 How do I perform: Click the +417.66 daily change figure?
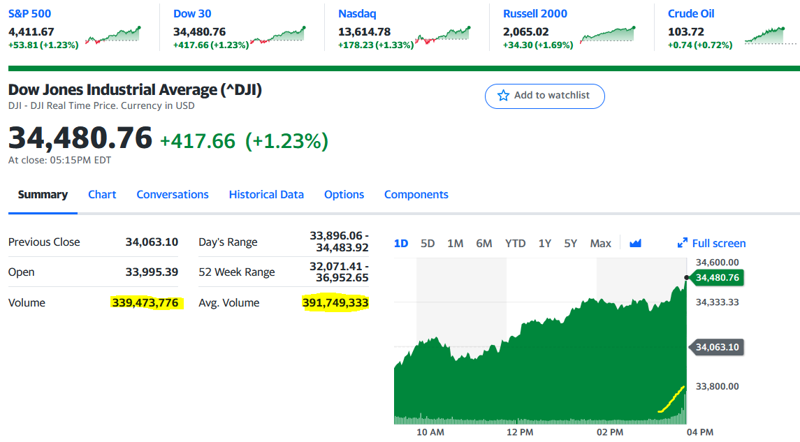[198, 141]
